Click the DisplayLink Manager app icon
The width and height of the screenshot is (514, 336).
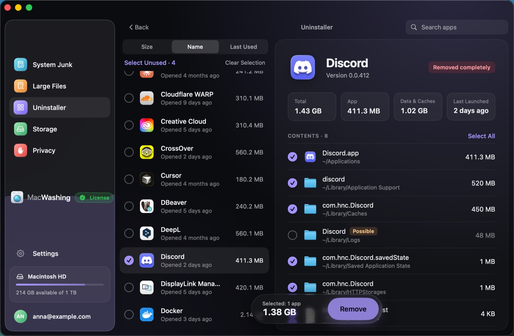pyautogui.click(x=147, y=288)
